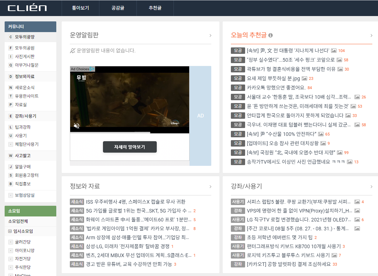378x276 pixels.
Task: Click the 'W' badge next to 사고팔고
Action: tap(11, 155)
